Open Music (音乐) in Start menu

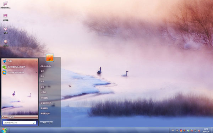coord(42,82)
